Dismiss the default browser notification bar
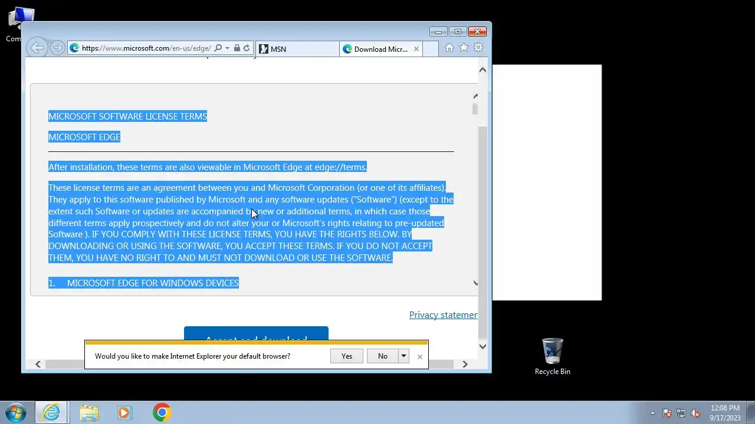The image size is (755, 424). 419,356
